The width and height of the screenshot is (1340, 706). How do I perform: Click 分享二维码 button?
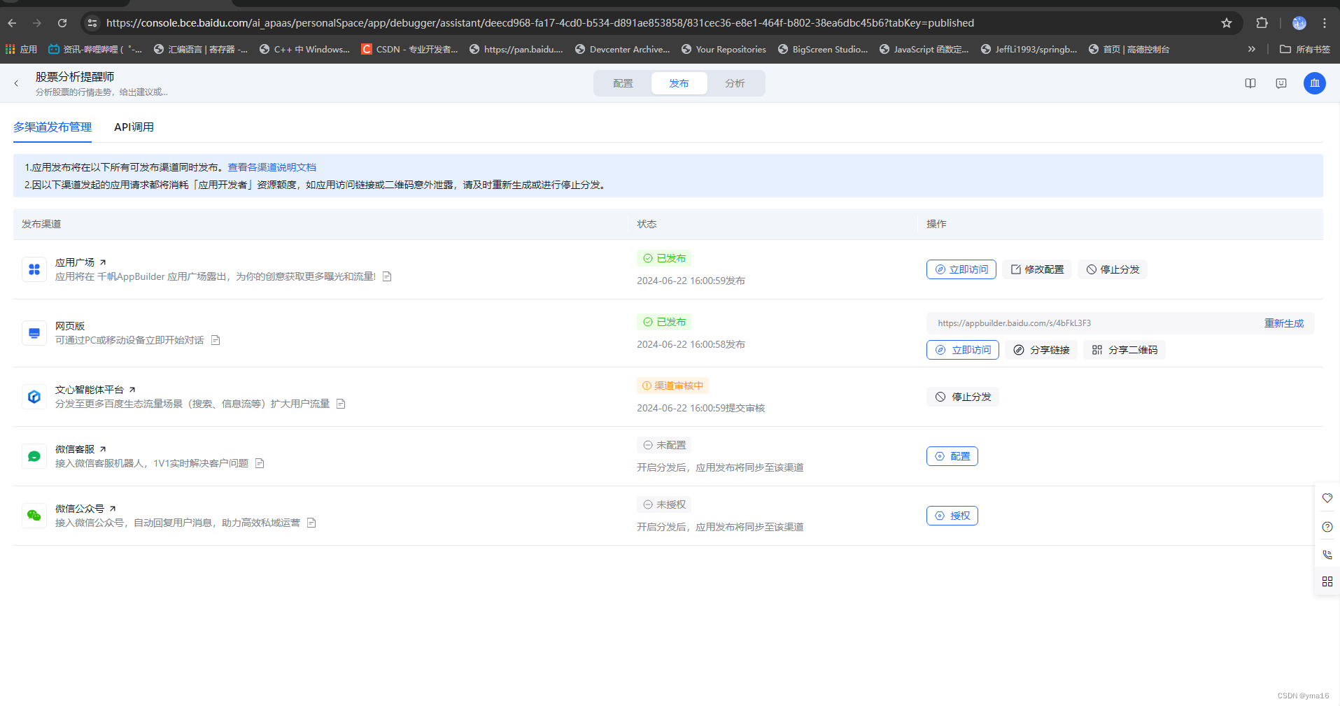tap(1124, 350)
